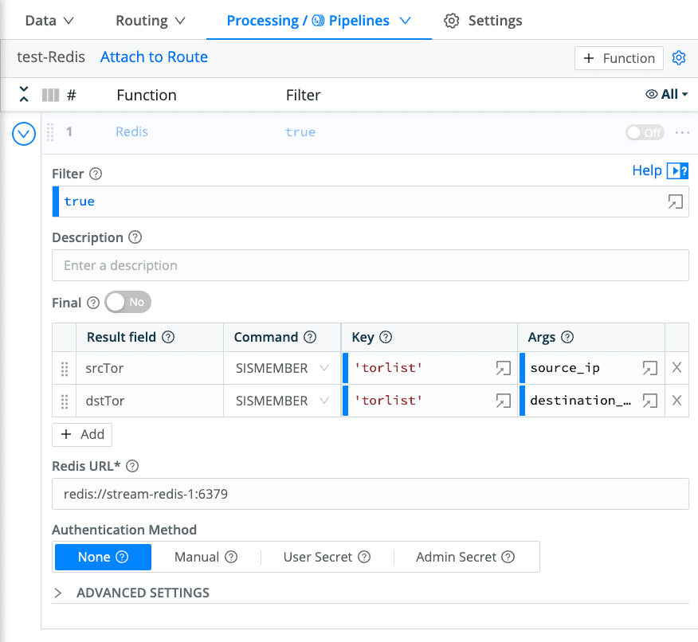Toggle the Redis function on
Image resolution: width=698 pixels, height=642 pixels.
pos(644,132)
